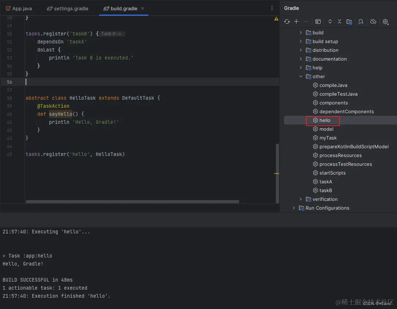The image size is (397, 309).
Task: Open the editor tabs three-dot menu
Action: tap(272, 8)
